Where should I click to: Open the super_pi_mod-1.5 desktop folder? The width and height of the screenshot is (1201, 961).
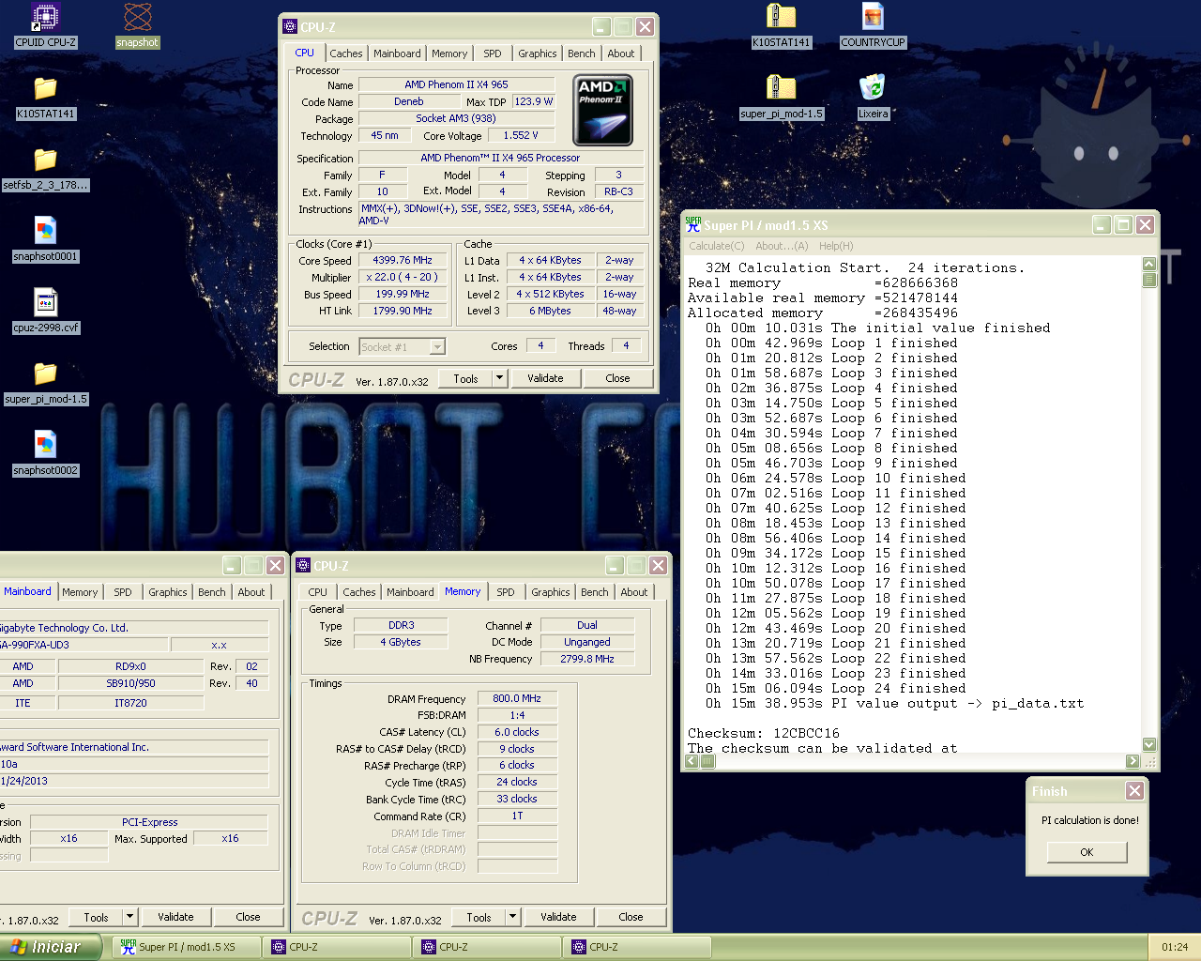[x=45, y=375]
